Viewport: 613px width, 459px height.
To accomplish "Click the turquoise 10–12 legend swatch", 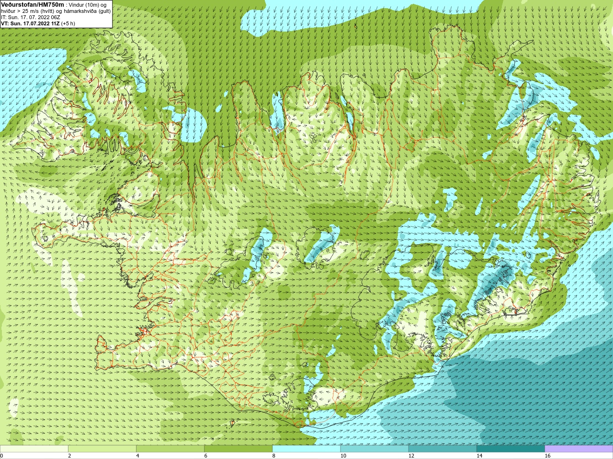I will click(375, 448).
